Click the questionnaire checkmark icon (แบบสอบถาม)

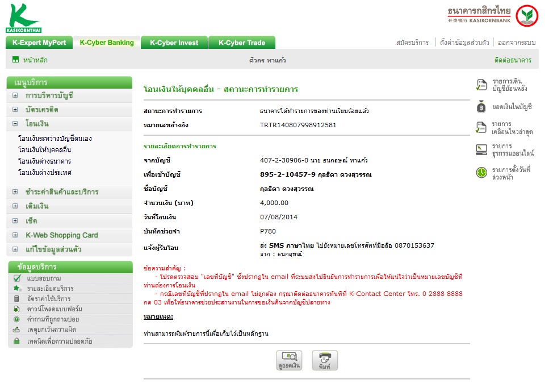pyautogui.click(x=17, y=278)
